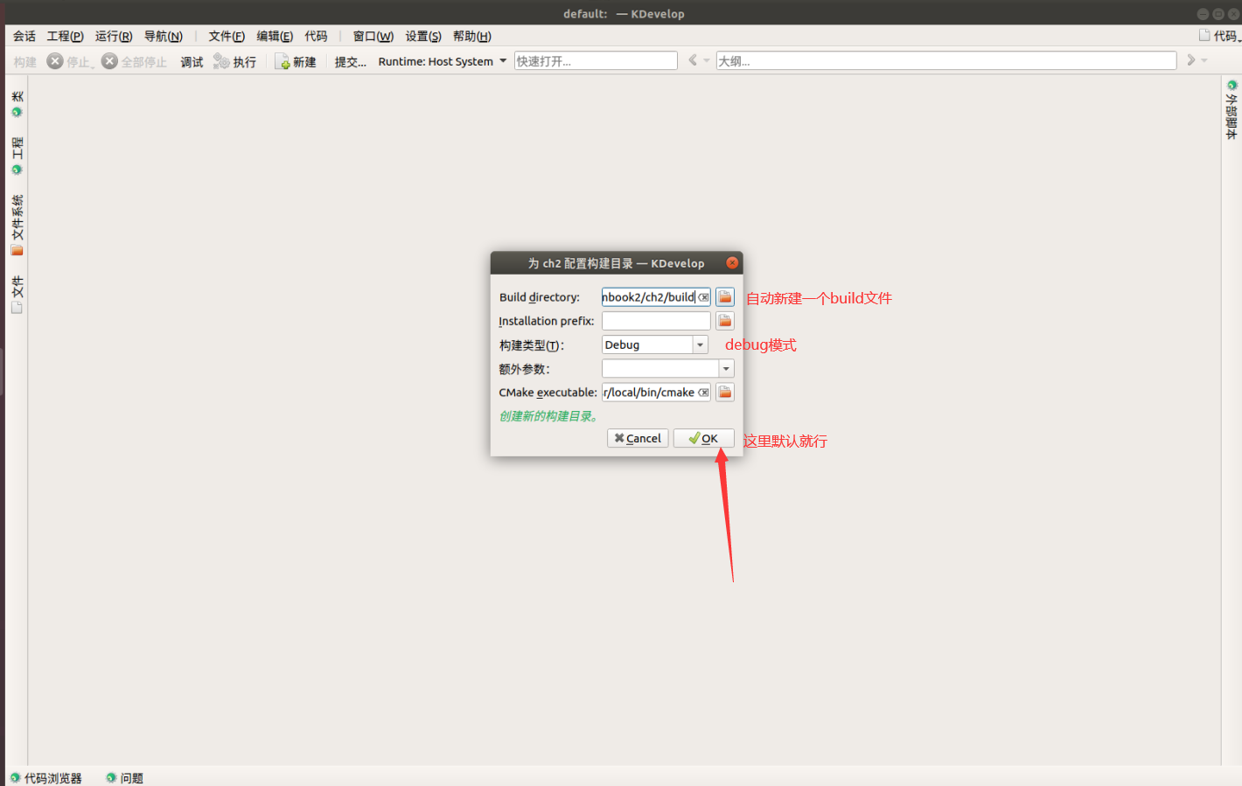This screenshot has height=786, width=1242.
Task: Click the 全部停止 stop-all icon
Action: [110, 61]
